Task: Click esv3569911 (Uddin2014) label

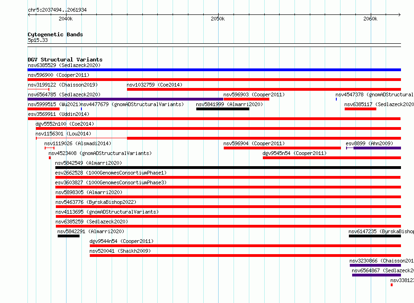Action: (59, 114)
